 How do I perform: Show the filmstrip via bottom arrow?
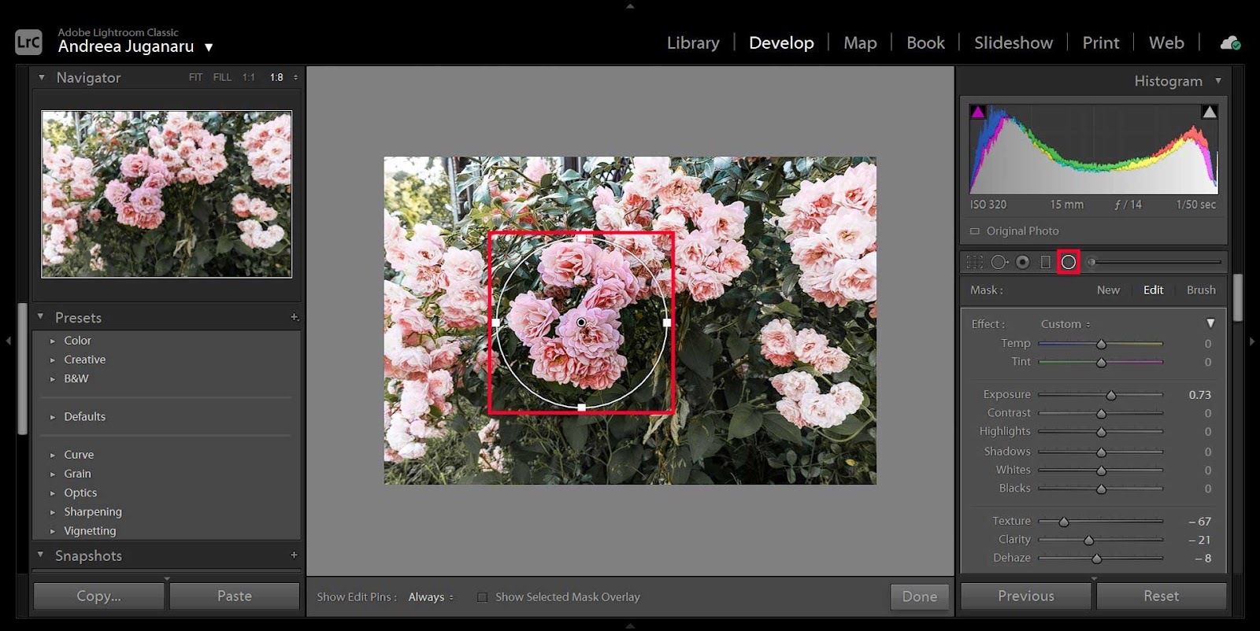coord(630,625)
